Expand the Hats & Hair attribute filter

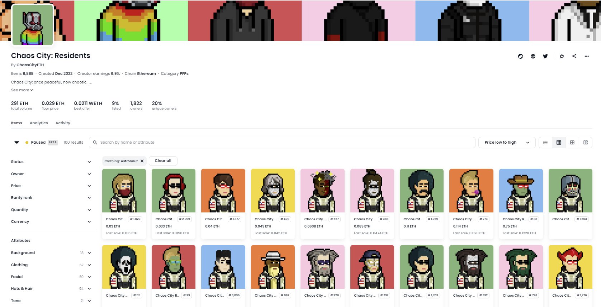[x=51, y=289]
